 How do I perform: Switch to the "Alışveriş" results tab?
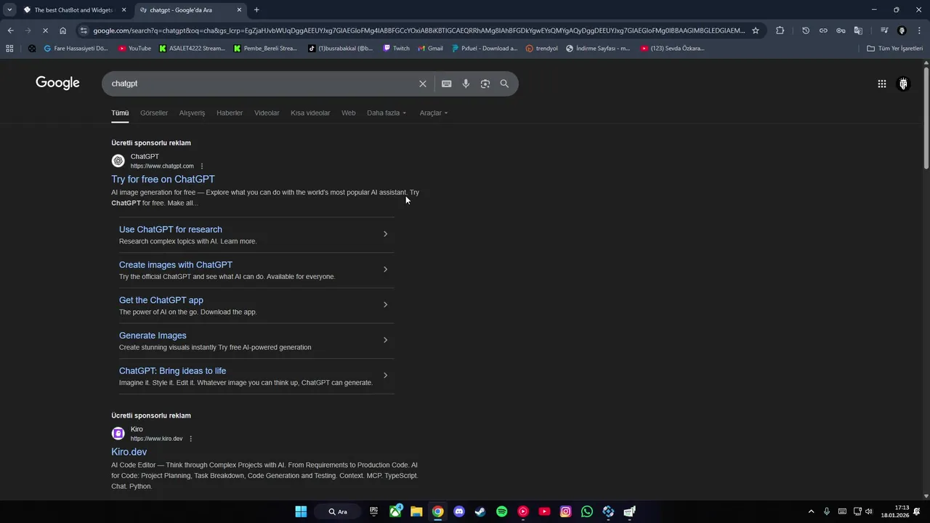pyautogui.click(x=192, y=113)
